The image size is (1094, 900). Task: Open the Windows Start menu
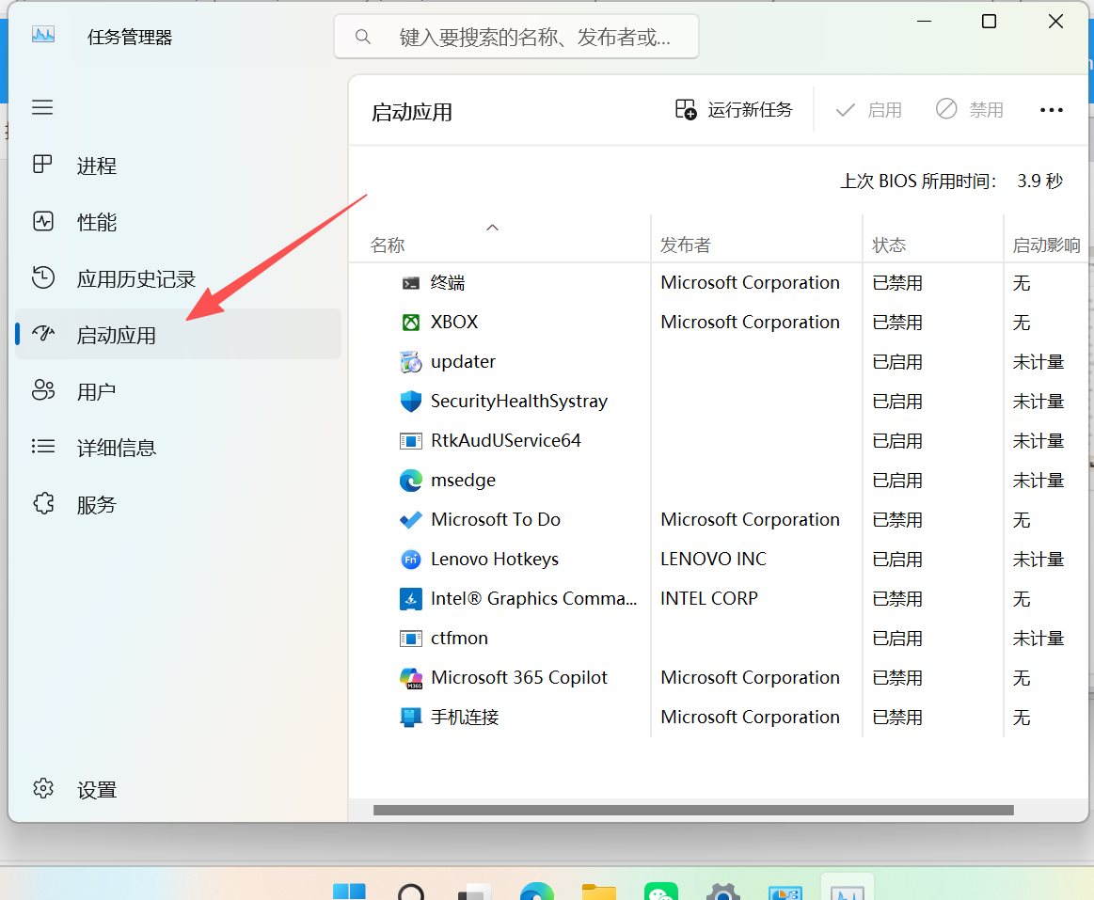[x=349, y=891]
